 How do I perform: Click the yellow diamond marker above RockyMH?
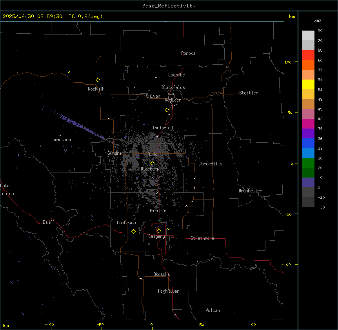(x=98, y=80)
